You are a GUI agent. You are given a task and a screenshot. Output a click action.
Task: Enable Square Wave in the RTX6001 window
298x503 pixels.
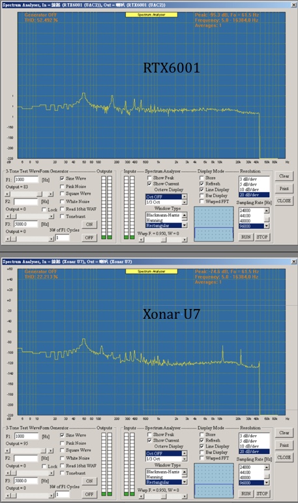click(x=62, y=193)
